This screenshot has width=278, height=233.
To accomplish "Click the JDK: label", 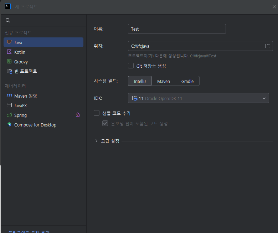I will click(x=98, y=98).
